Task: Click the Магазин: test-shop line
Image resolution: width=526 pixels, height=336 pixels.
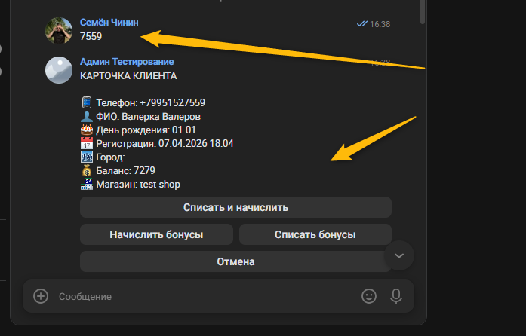Action: point(138,185)
